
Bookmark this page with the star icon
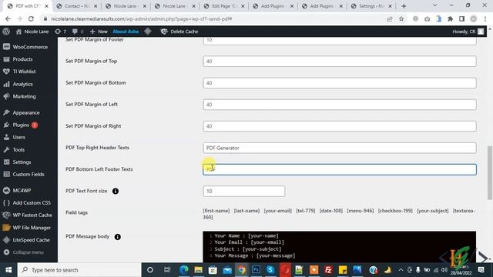click(401, 18)
